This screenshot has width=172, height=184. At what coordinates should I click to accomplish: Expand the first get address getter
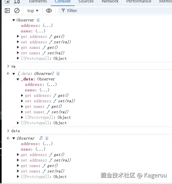click(18, 36)
